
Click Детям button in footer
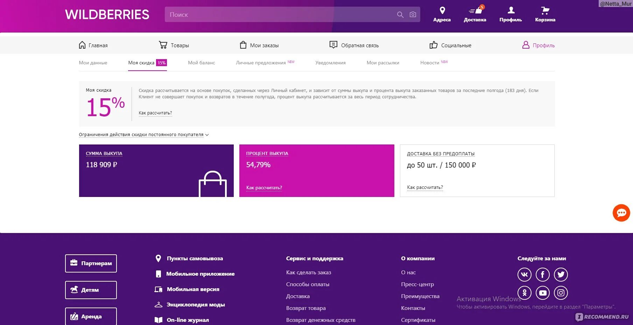[x=91, y=290]
